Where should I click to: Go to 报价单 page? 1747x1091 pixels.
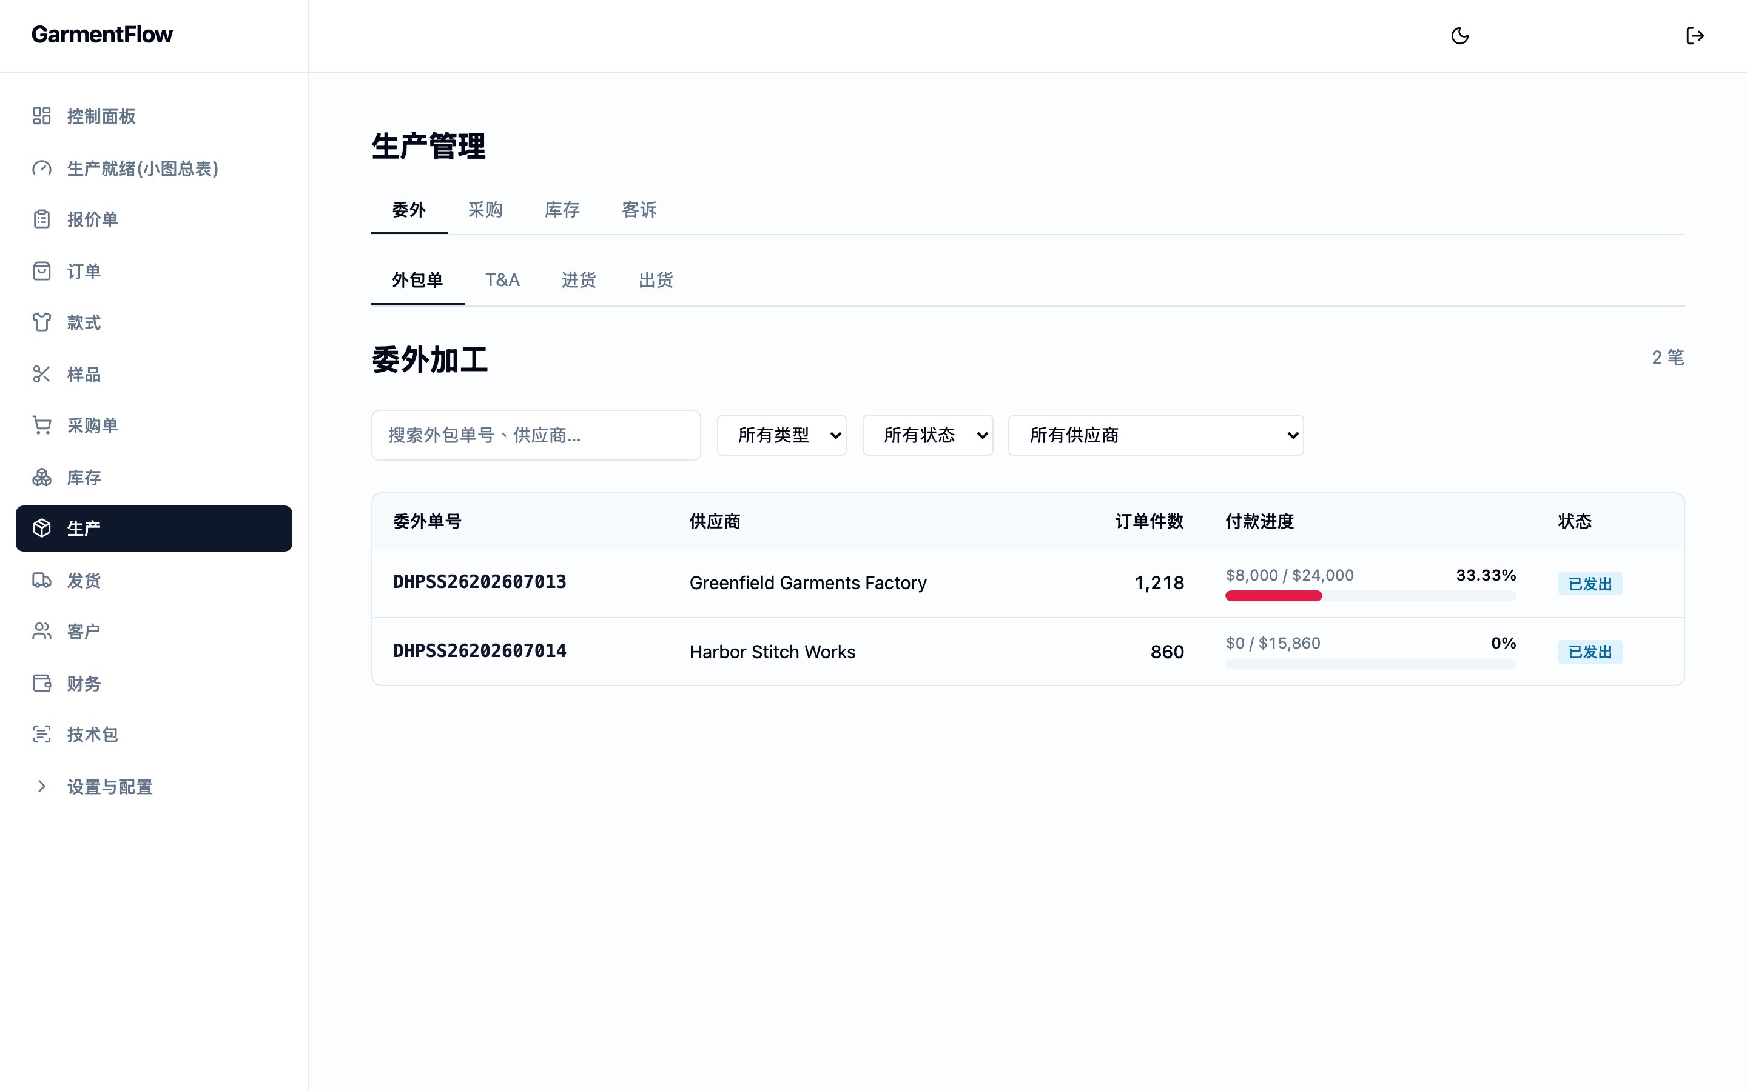153,219
